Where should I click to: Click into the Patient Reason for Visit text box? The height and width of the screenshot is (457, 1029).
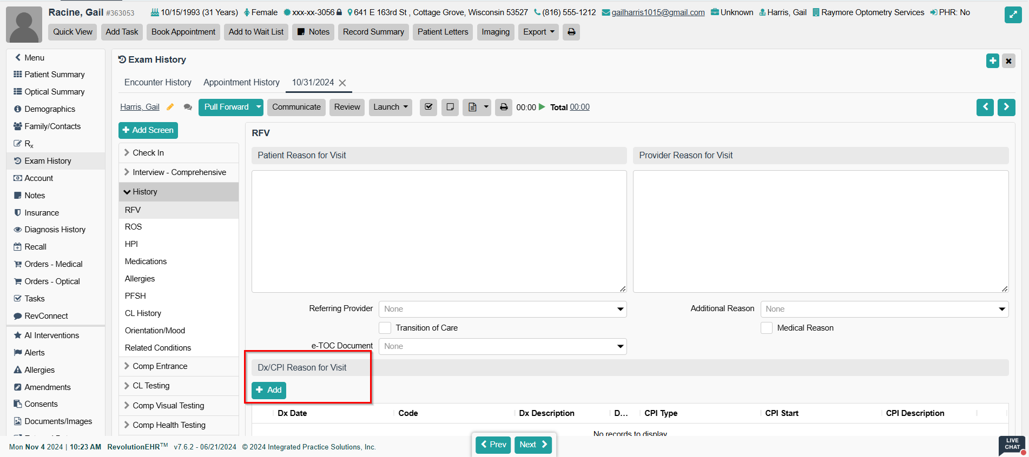[439, 231]
